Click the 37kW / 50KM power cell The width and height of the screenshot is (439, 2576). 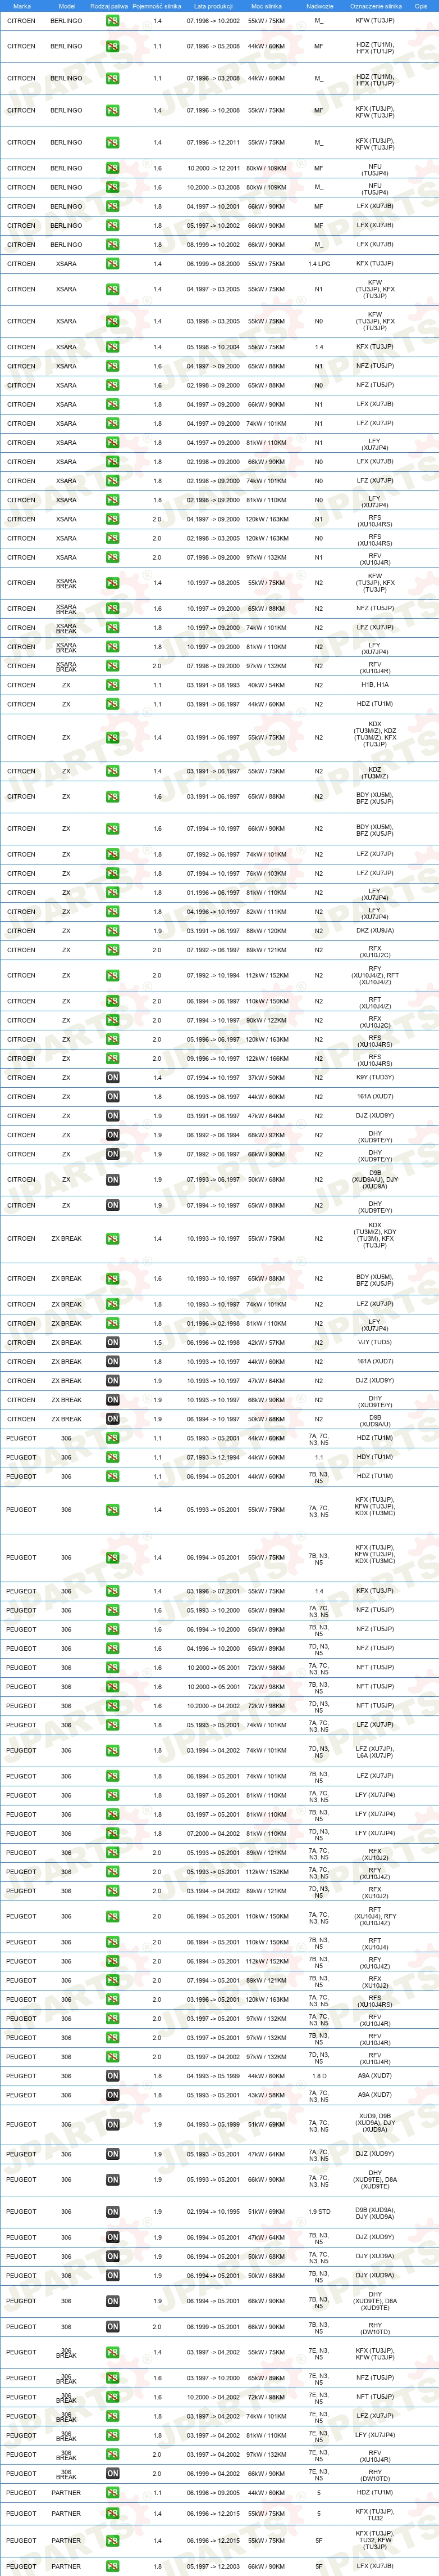tap(267, 1078)
